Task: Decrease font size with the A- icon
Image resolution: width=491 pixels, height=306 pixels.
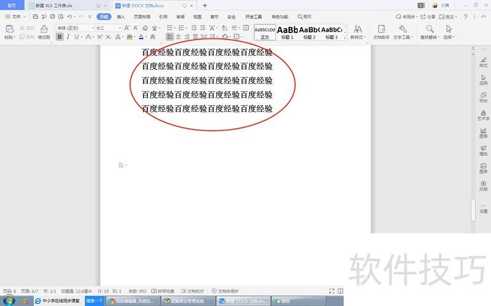Action: 136,28
